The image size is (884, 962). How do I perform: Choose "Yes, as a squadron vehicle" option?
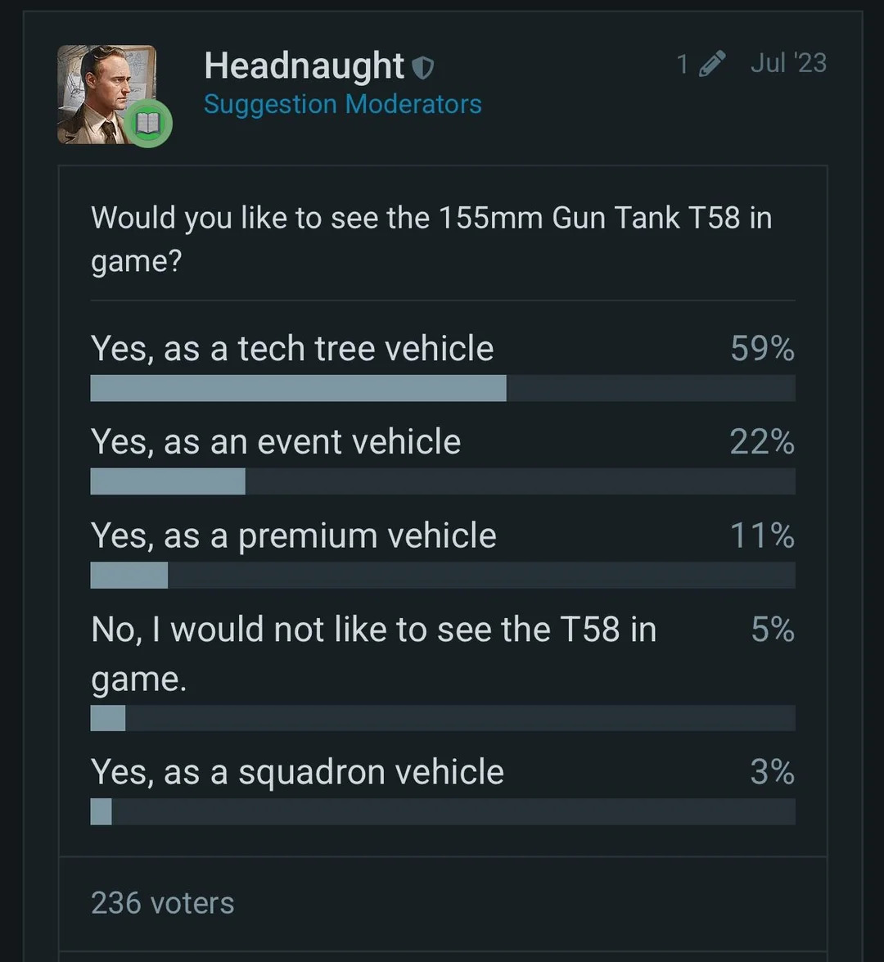(x=297, y=772)
